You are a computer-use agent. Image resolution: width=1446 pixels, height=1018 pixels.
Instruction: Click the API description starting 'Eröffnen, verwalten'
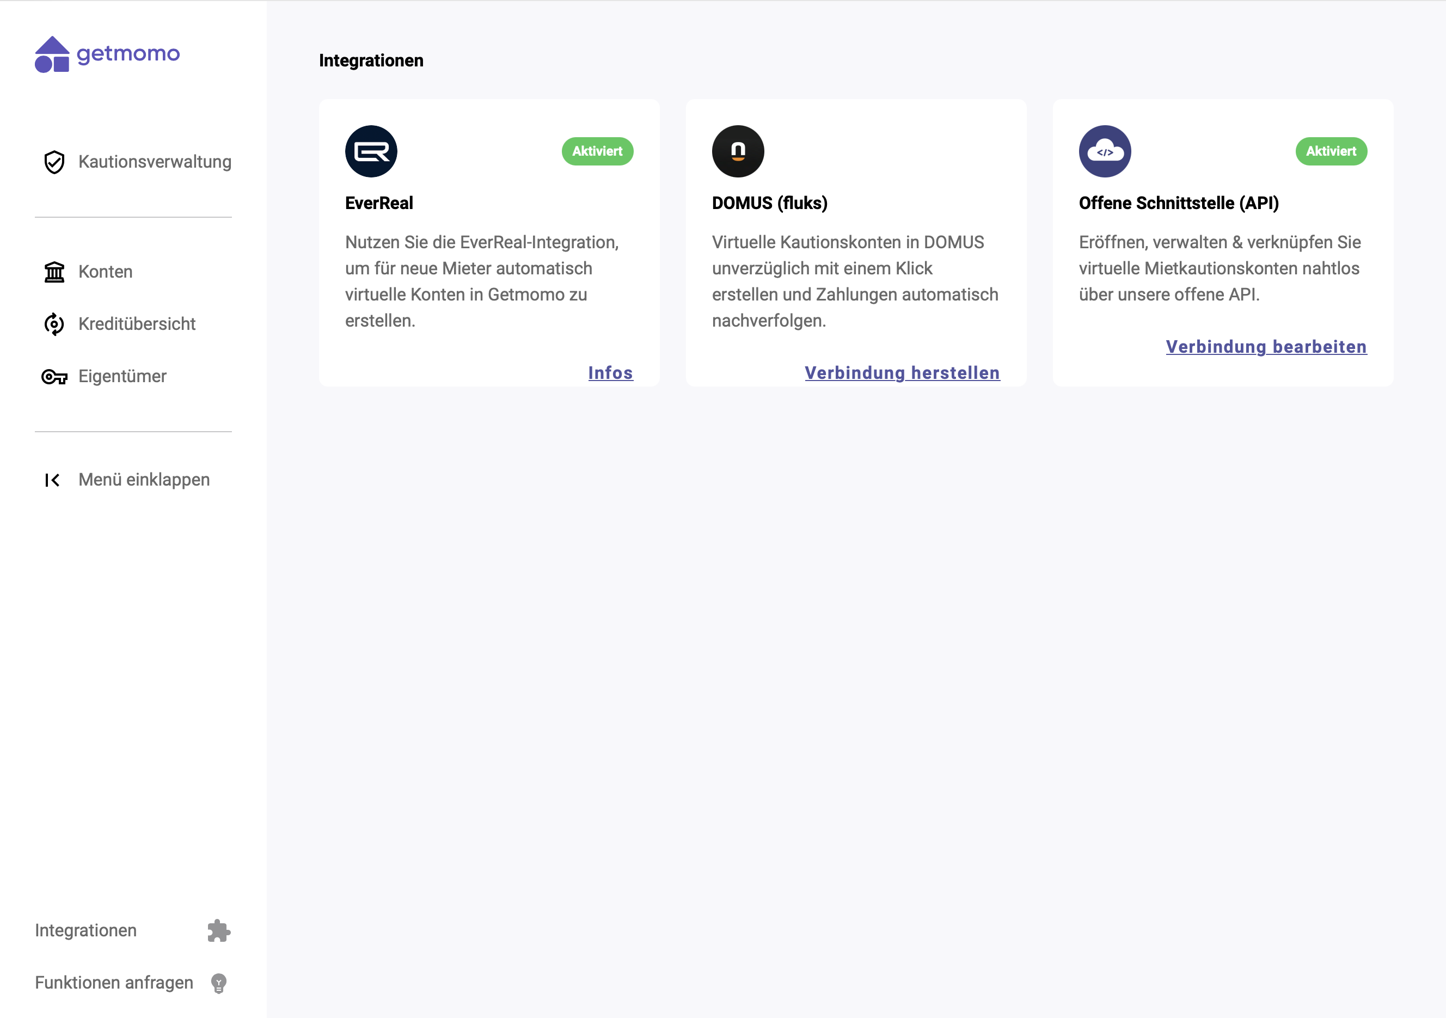[x=1220, y=268]
